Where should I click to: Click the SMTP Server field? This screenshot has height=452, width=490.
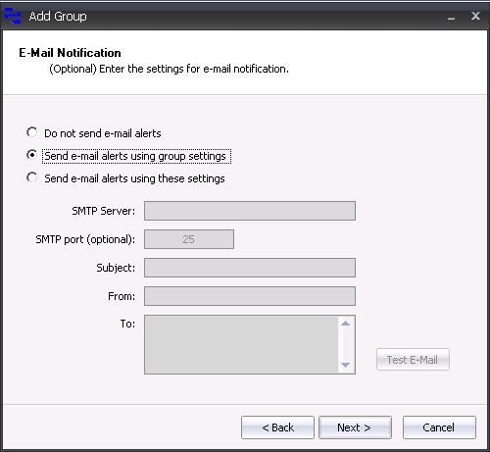250,211
